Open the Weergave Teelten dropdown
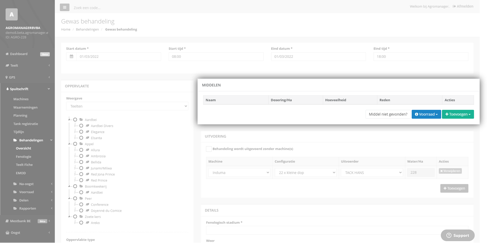 coord(127,106)
